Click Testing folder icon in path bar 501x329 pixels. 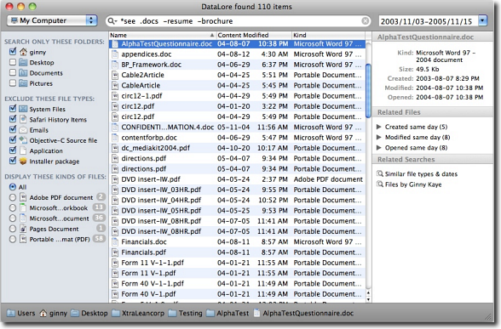(x=172, y=313)
